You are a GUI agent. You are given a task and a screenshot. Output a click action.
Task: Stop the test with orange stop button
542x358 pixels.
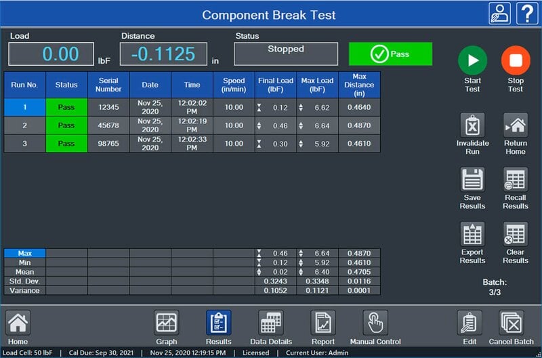[516, 60]
